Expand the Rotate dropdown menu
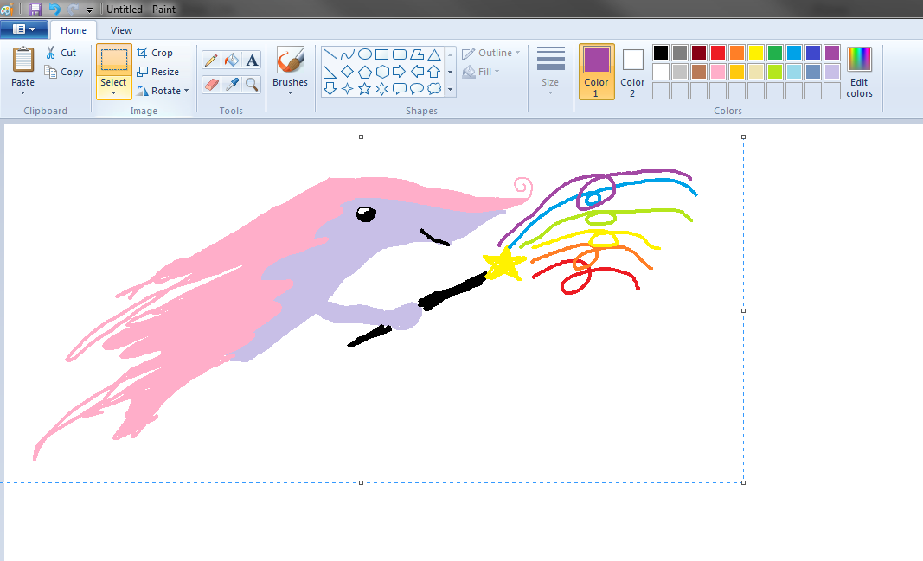The width and height of the screenshot is (923, 561). [x=163, y=91]
